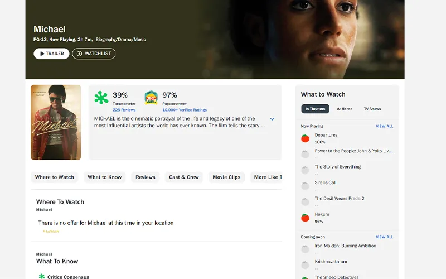Click the Popcornmeter Verified Hot badge
Image resolution: width=446 pixels, height=279 pixels.
click(151, 98)
